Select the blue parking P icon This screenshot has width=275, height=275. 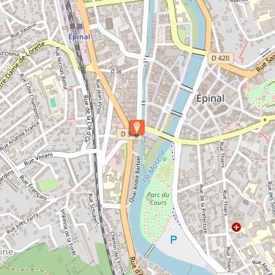(x=174, y=240)
